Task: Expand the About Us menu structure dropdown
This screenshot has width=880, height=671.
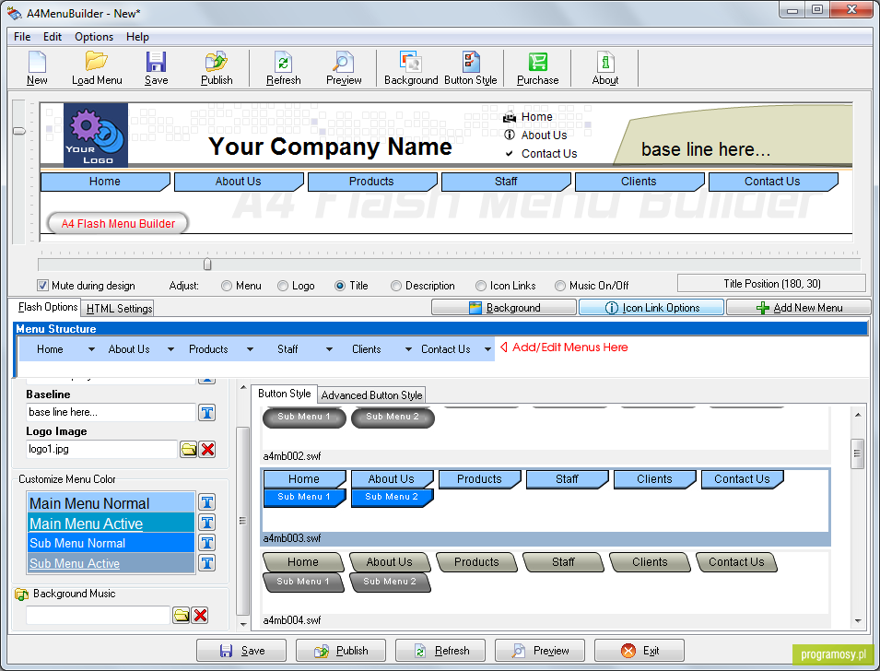Action: [x=170, y=349]
